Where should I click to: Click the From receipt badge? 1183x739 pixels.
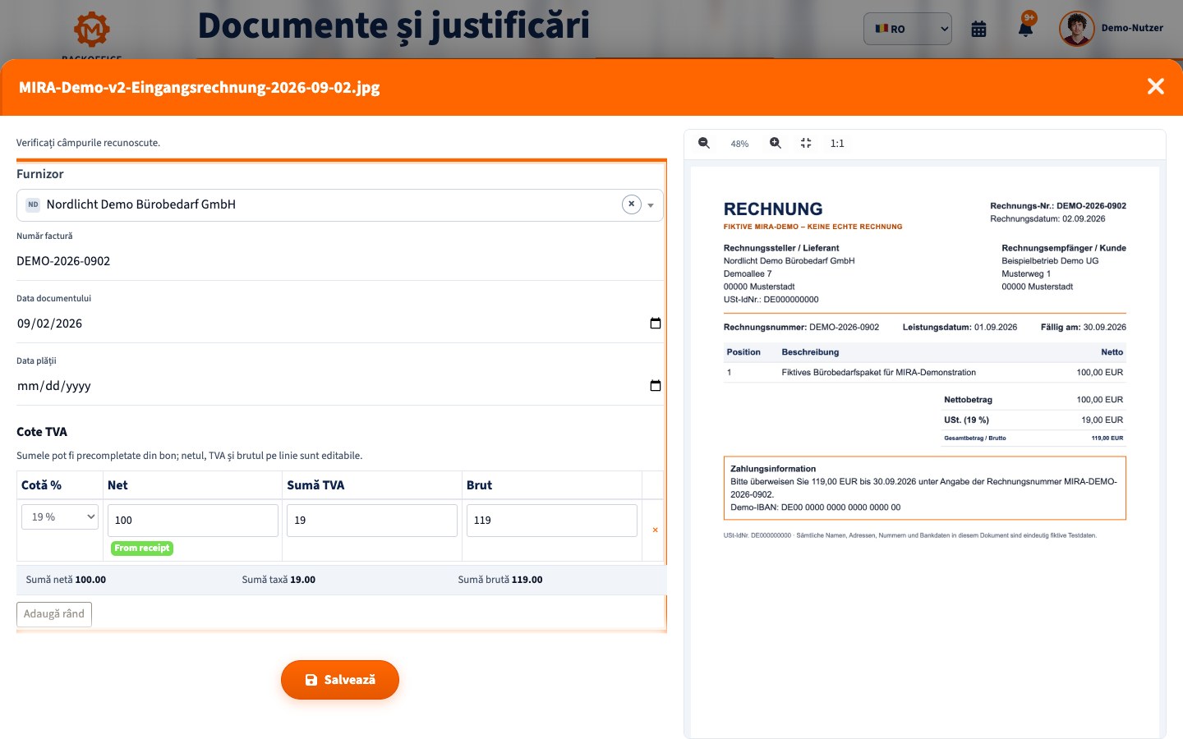coord(142,549)
